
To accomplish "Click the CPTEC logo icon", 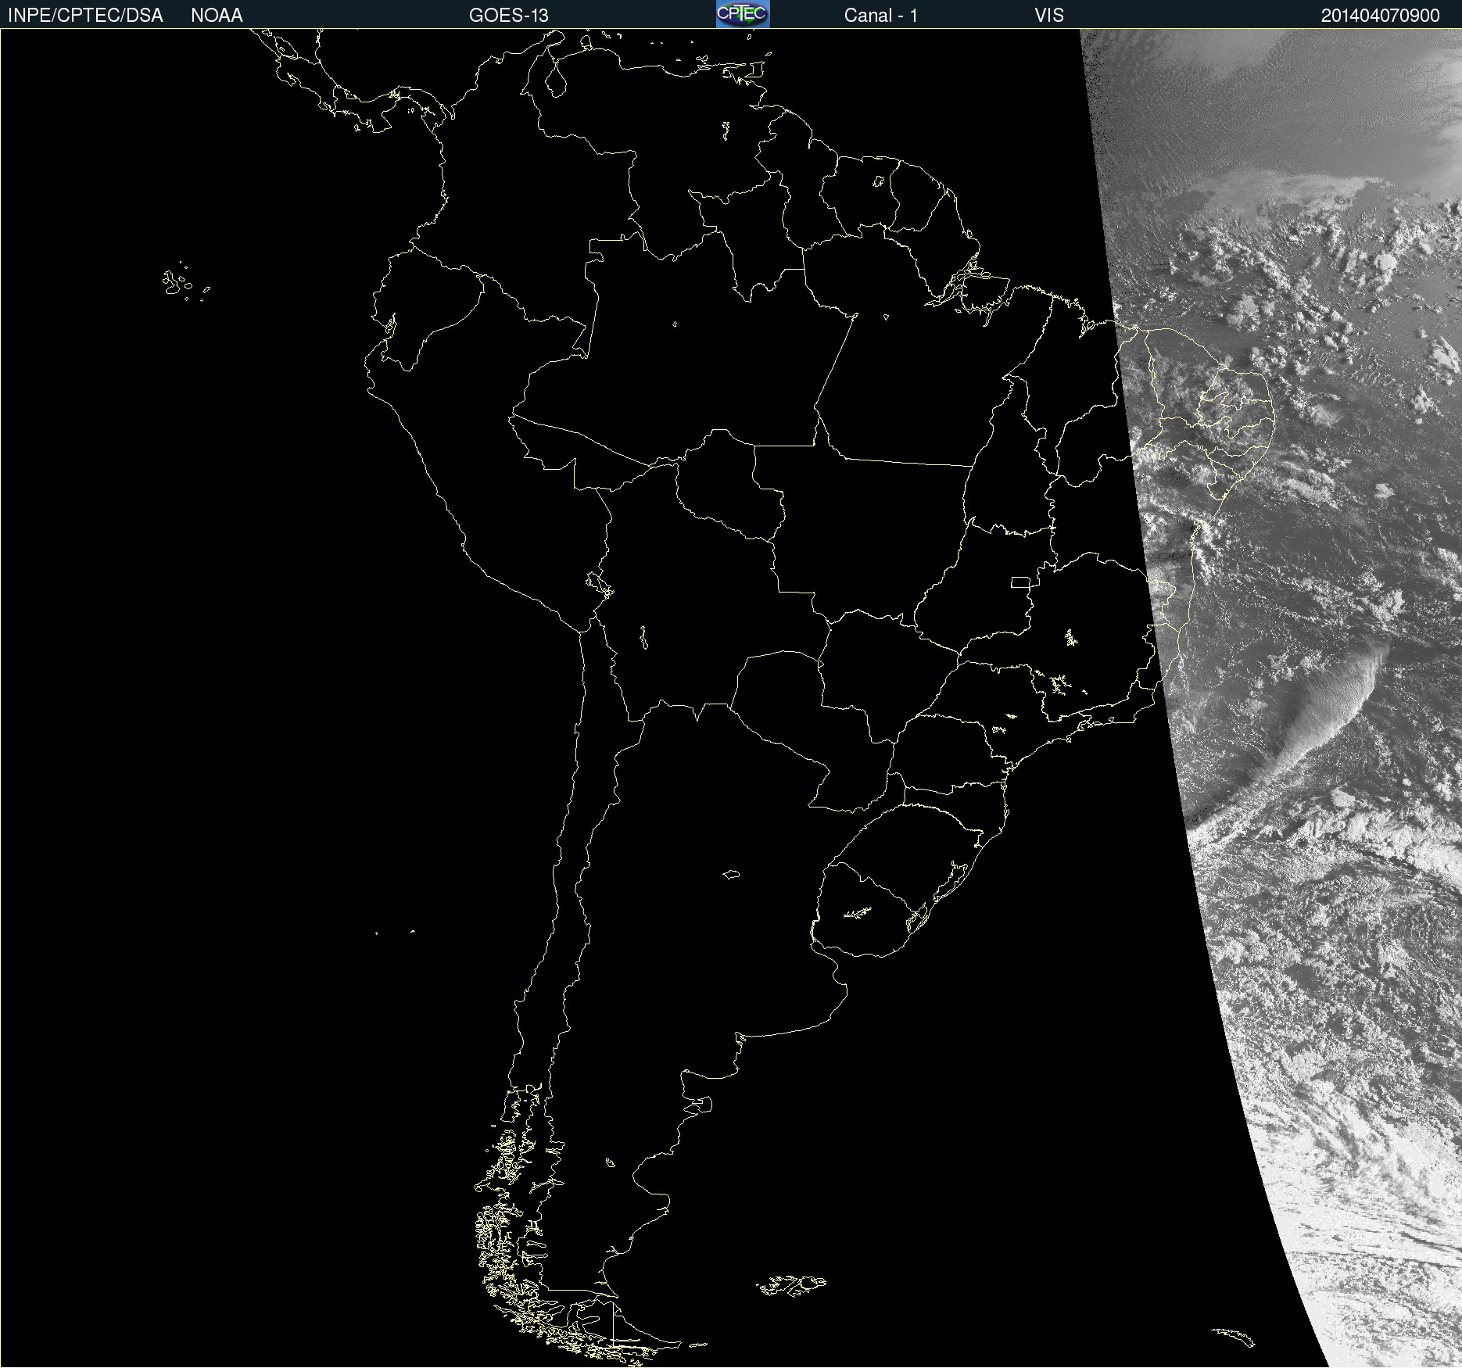I will point(743,14).
